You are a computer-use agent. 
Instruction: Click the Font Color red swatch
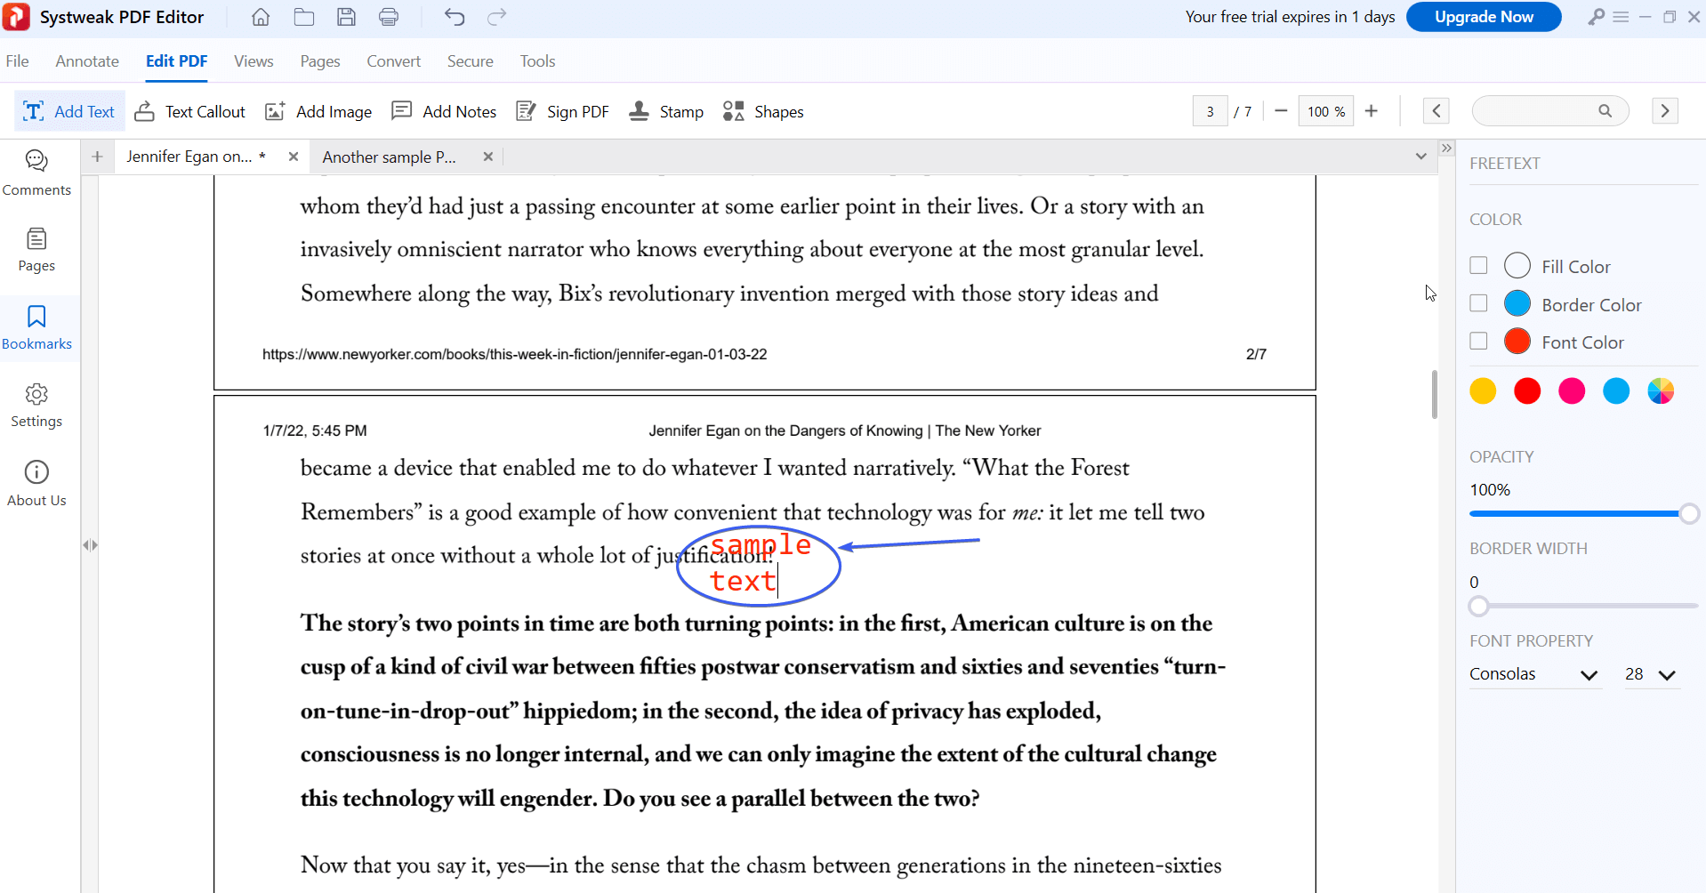1517,341
